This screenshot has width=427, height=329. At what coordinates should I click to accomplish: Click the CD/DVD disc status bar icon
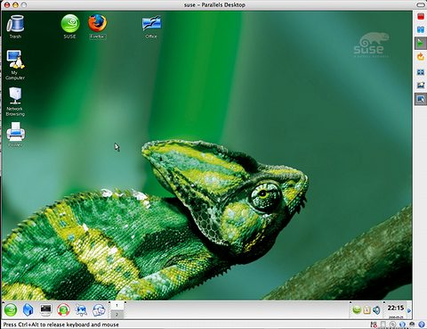click(x=392, y=325)
